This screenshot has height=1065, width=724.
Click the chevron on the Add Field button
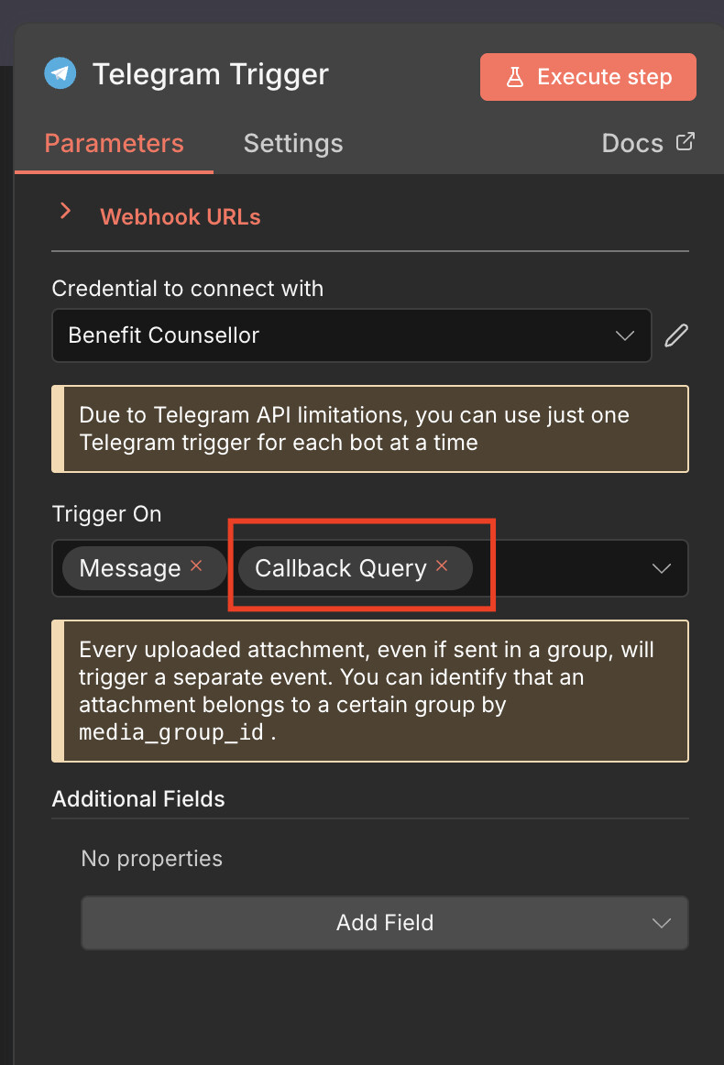[x=661, y=922]
